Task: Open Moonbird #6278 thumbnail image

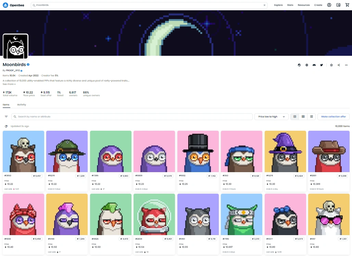Action: tap(67, 152)
